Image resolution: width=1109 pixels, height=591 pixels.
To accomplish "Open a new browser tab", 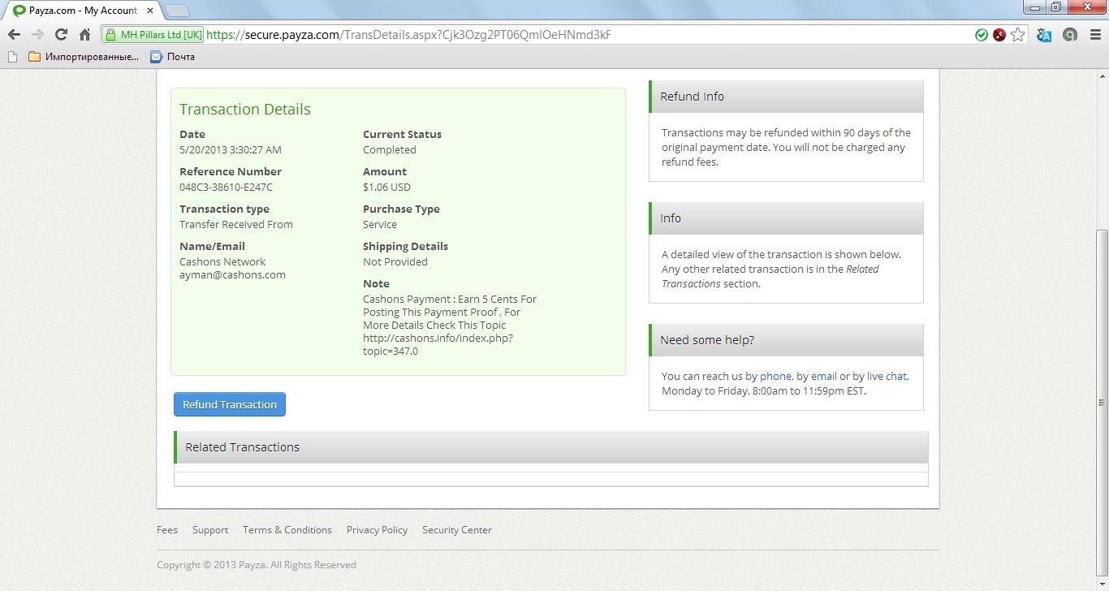I will 176,11.
